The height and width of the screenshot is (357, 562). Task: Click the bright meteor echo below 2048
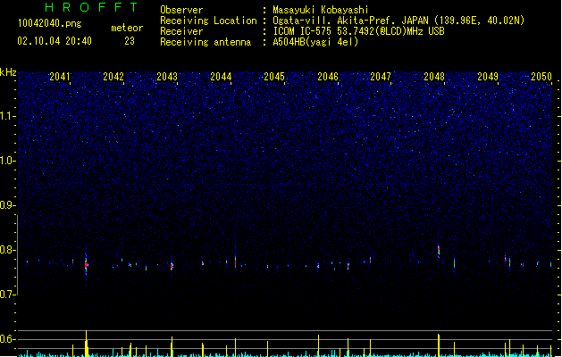tap(439, 250)
